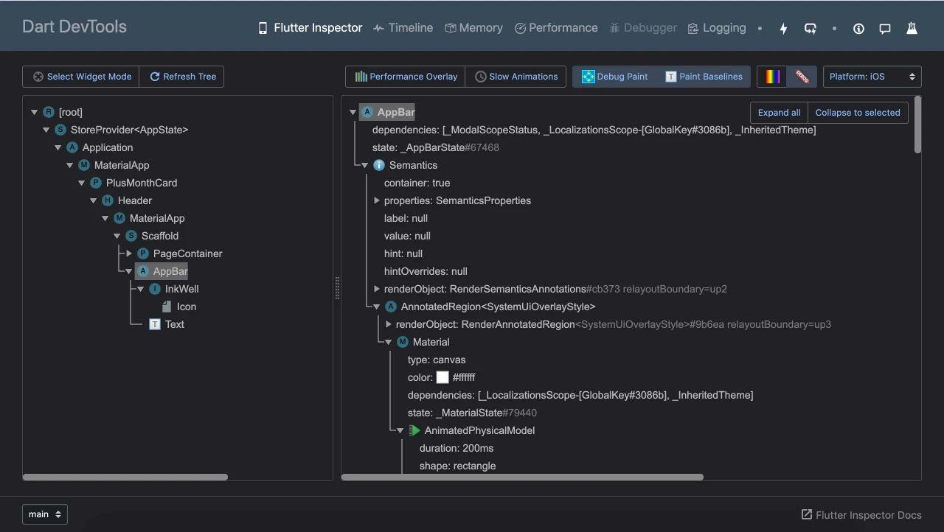The image size is (944, 532).
Task: Click the Semantics info icon in details
Action: (x=379, y=165)
